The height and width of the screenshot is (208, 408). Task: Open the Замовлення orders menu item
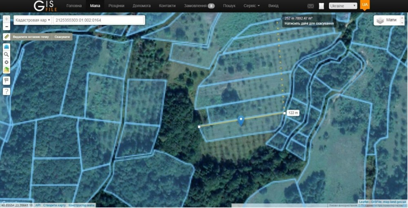click(x=200, y=6)
